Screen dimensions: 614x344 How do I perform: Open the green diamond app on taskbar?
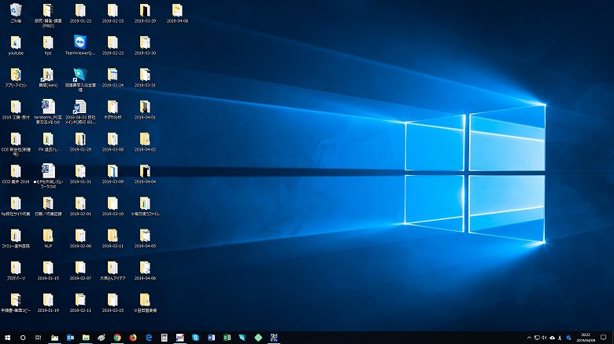pyautogui.click(x=258, y=338)
